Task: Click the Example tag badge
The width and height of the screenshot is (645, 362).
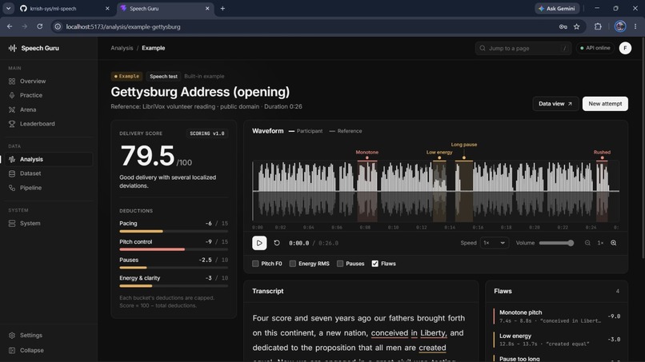Action: pyautogui.click(x=126, y=76)
